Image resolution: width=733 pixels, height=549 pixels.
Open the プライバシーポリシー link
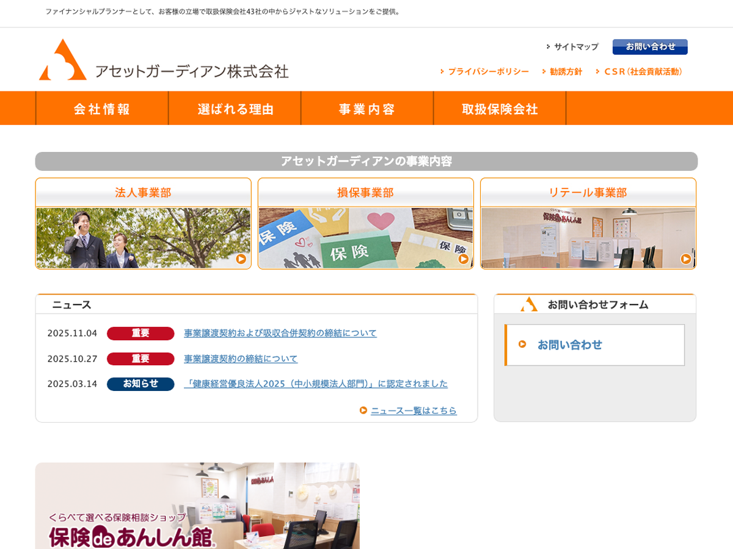(x=488, y=71)
